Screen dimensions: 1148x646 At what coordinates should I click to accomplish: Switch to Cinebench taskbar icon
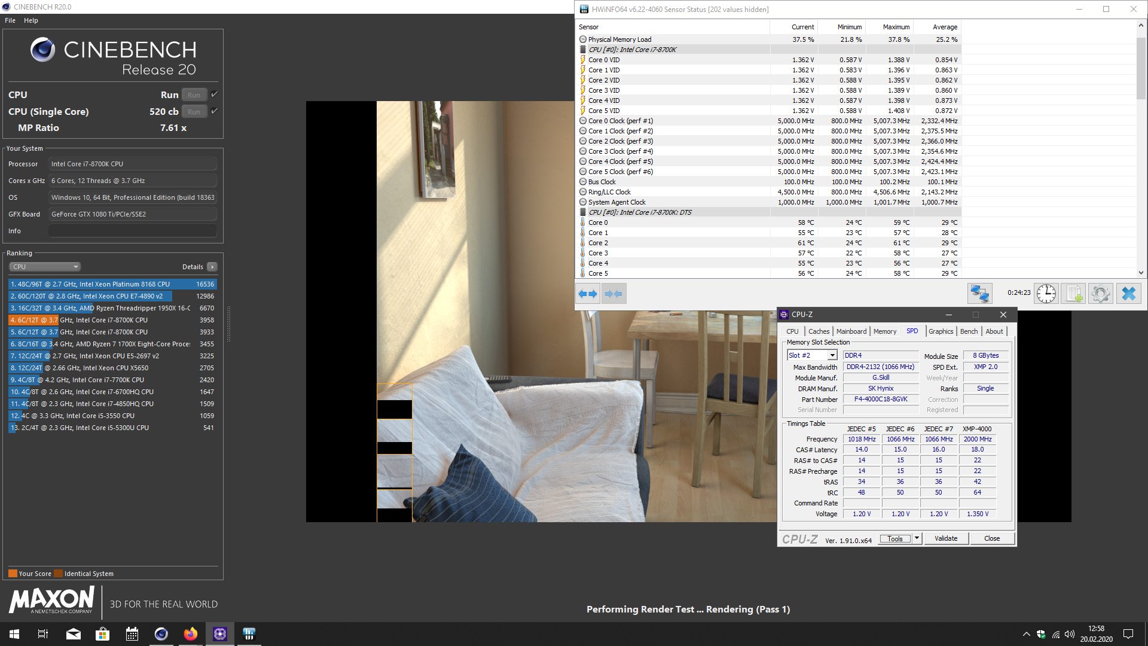161,634
